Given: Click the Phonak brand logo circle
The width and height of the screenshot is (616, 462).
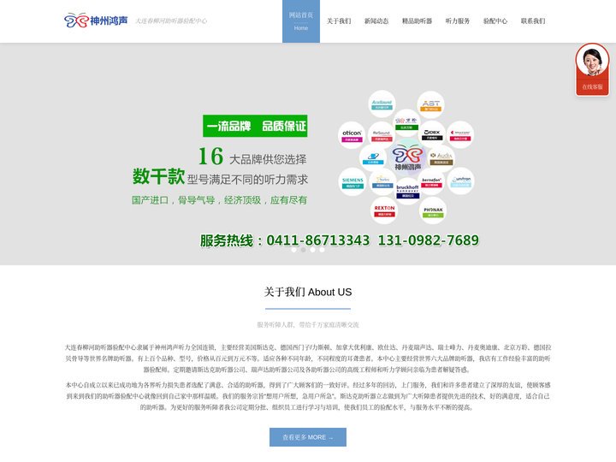Looking at the screenshot, I should coord(433,211).
